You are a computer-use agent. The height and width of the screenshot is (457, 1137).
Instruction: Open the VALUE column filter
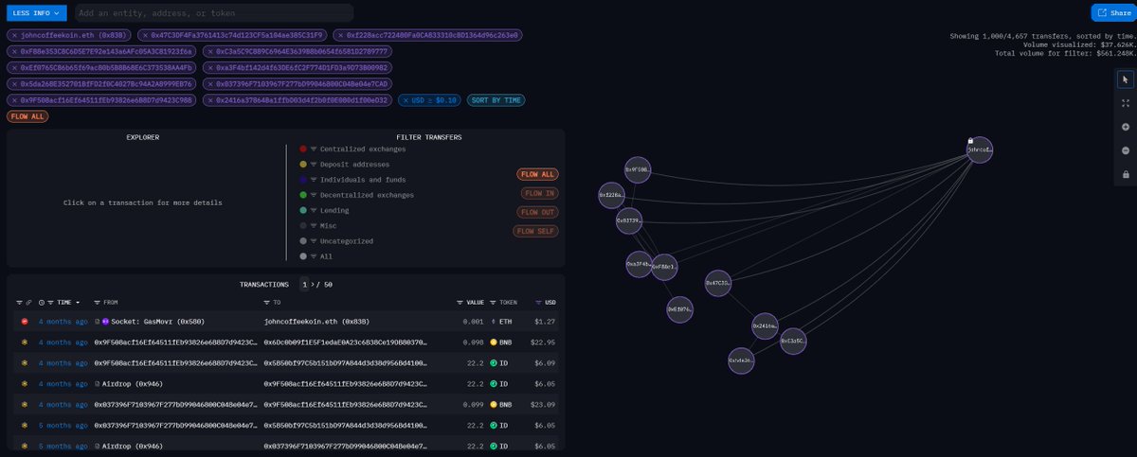pos(460,303)
